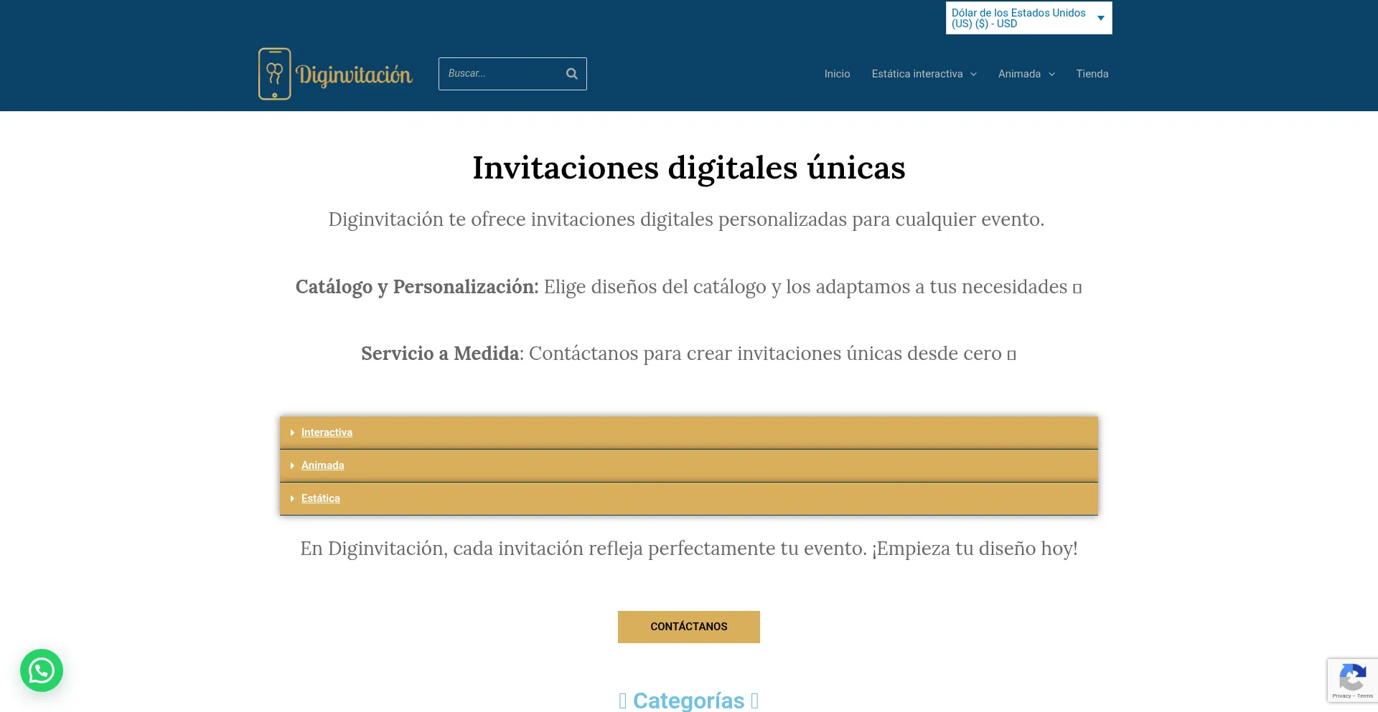Image resolution: width=1378 pixels, height=712 pixels.
Task: Click the reCAPTCHA privacy badge
Action: (x=1352, y=680)
